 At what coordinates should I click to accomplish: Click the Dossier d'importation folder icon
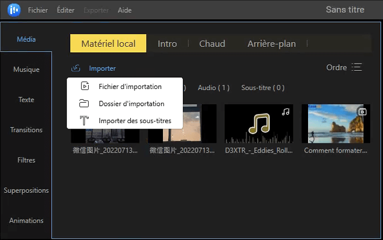(x=84, y=103)
